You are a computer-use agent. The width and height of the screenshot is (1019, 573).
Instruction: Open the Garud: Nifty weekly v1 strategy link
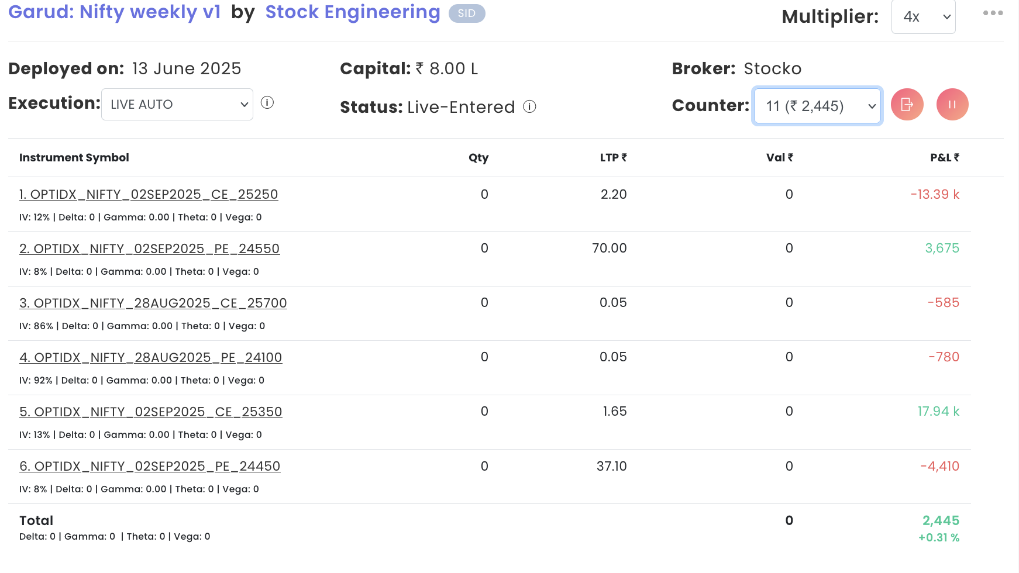(x=115, y=12)
